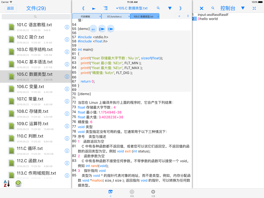
Task: Tap the file list search field
Action: coord(36,17)
